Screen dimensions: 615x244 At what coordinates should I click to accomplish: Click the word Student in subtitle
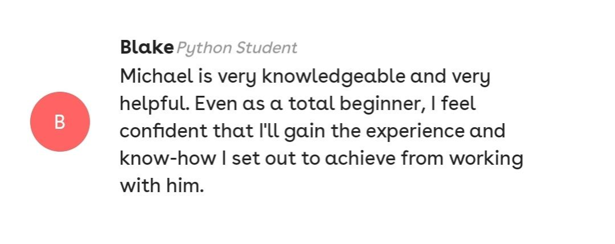[x=266, y=48]
